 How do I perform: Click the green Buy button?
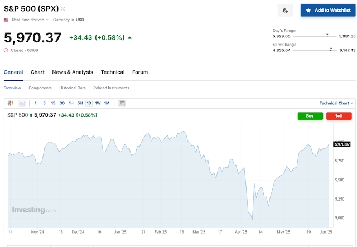tap(310, 116)
